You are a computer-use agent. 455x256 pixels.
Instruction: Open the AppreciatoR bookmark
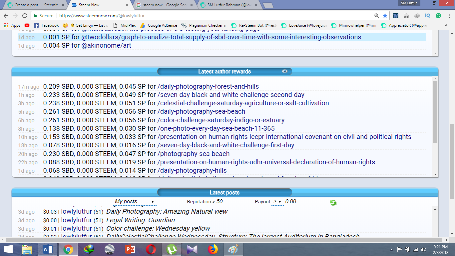pos(404,25)
